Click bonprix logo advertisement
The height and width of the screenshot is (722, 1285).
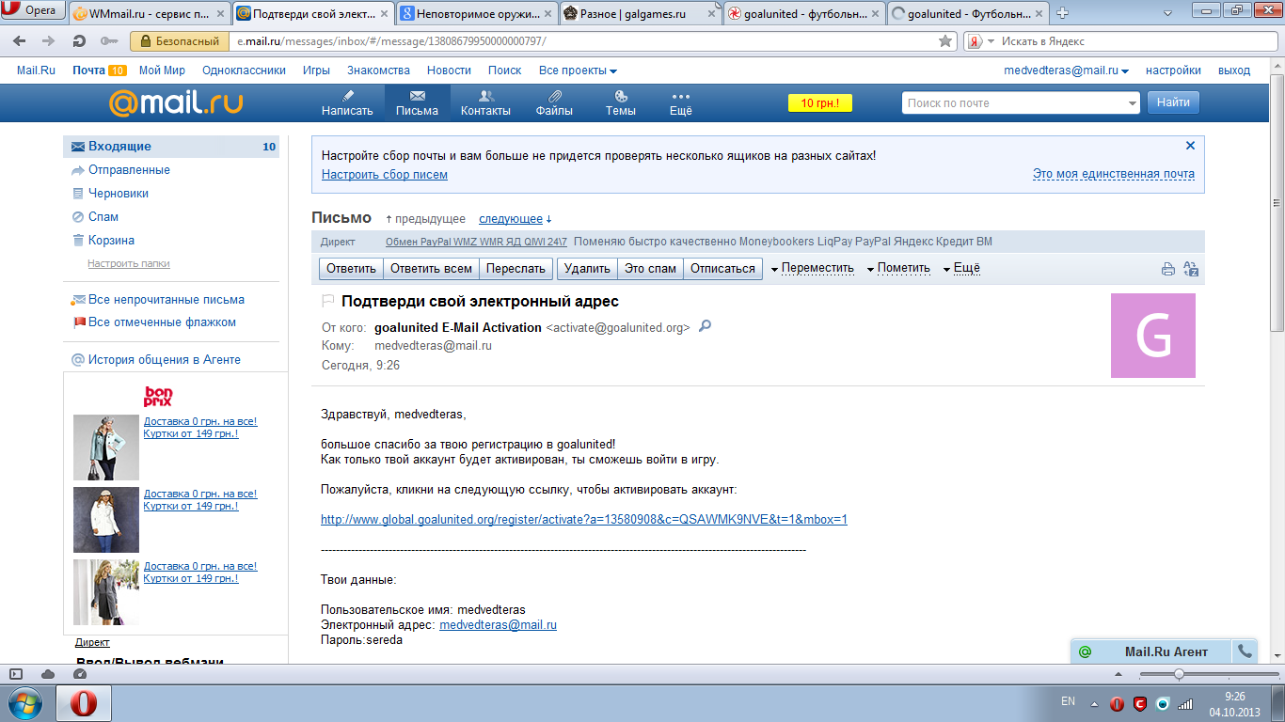[157, 396]
